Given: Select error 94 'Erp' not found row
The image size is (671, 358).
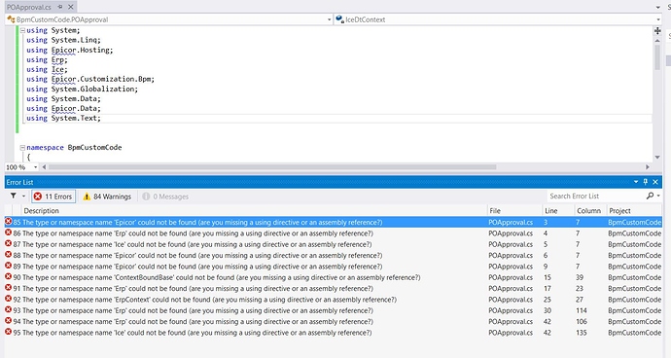Looking at the screenshot, I should [334, 322].
